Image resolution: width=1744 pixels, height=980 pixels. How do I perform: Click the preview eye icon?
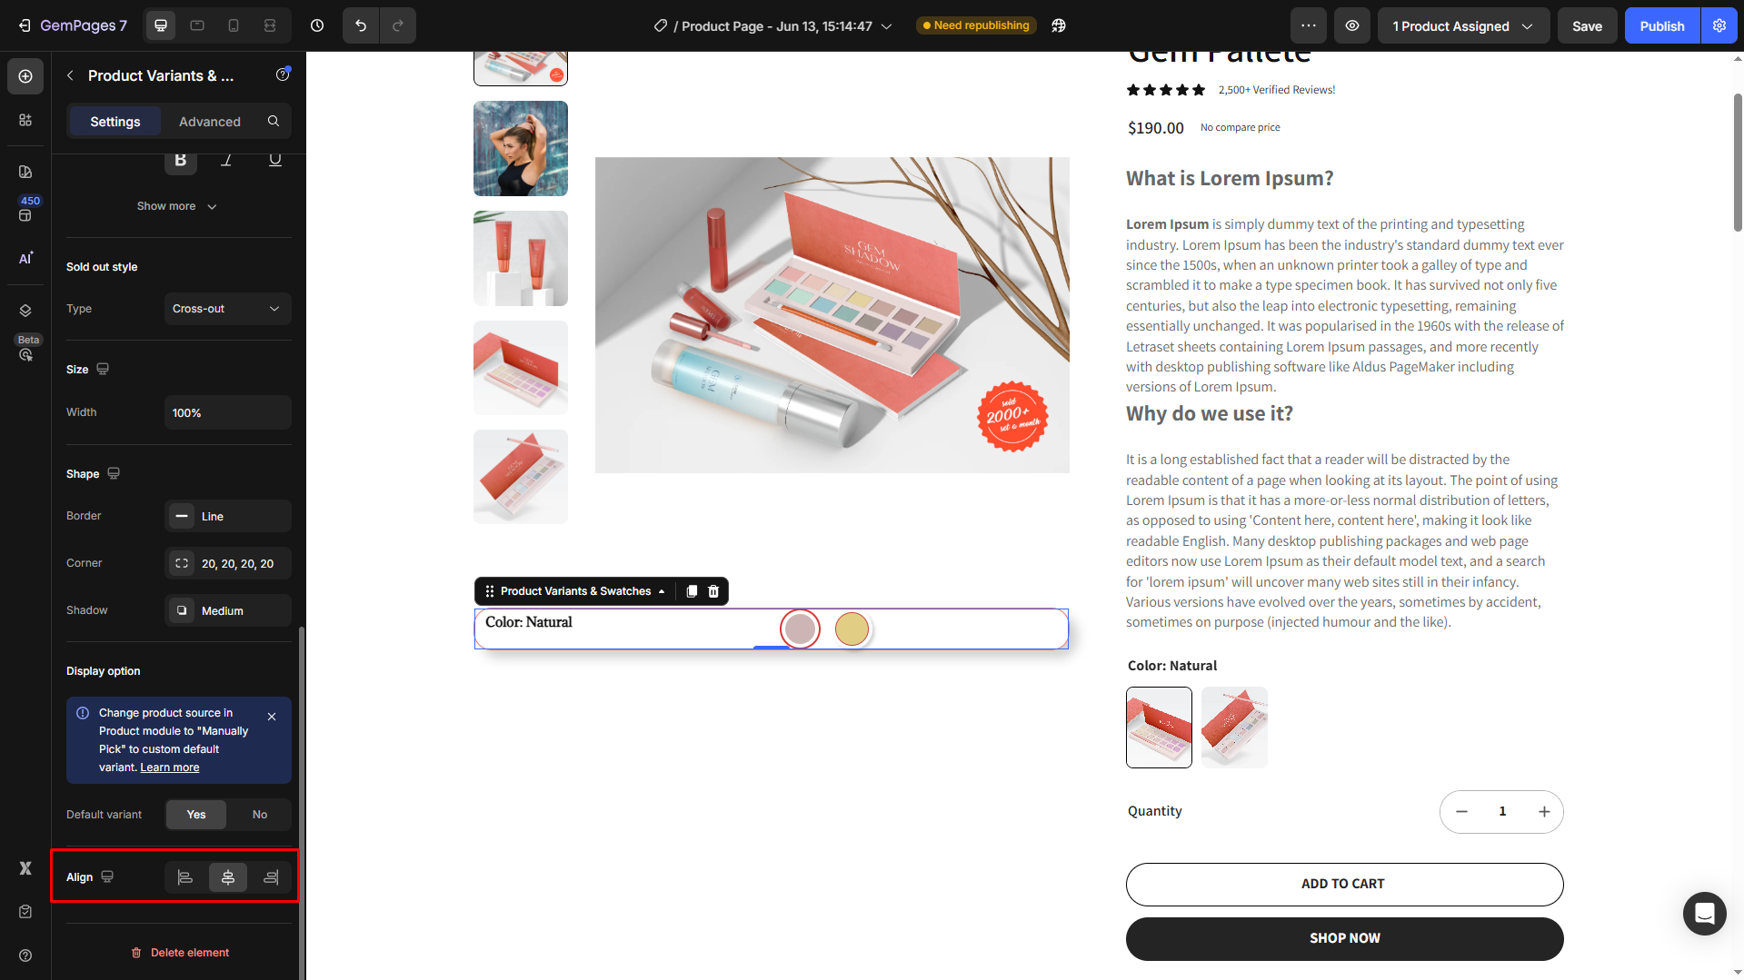(x=1352, y=25)
